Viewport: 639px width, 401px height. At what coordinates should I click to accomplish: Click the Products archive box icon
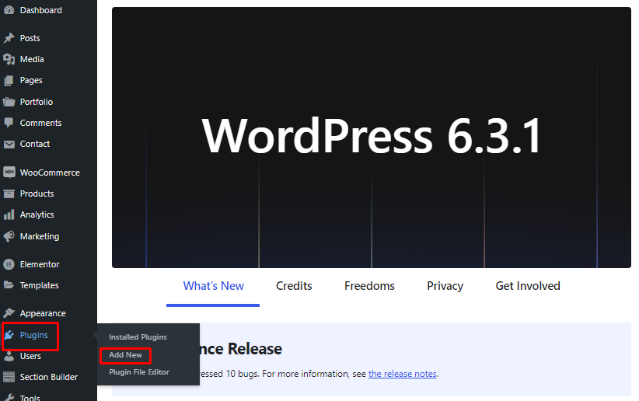point(9,194)
